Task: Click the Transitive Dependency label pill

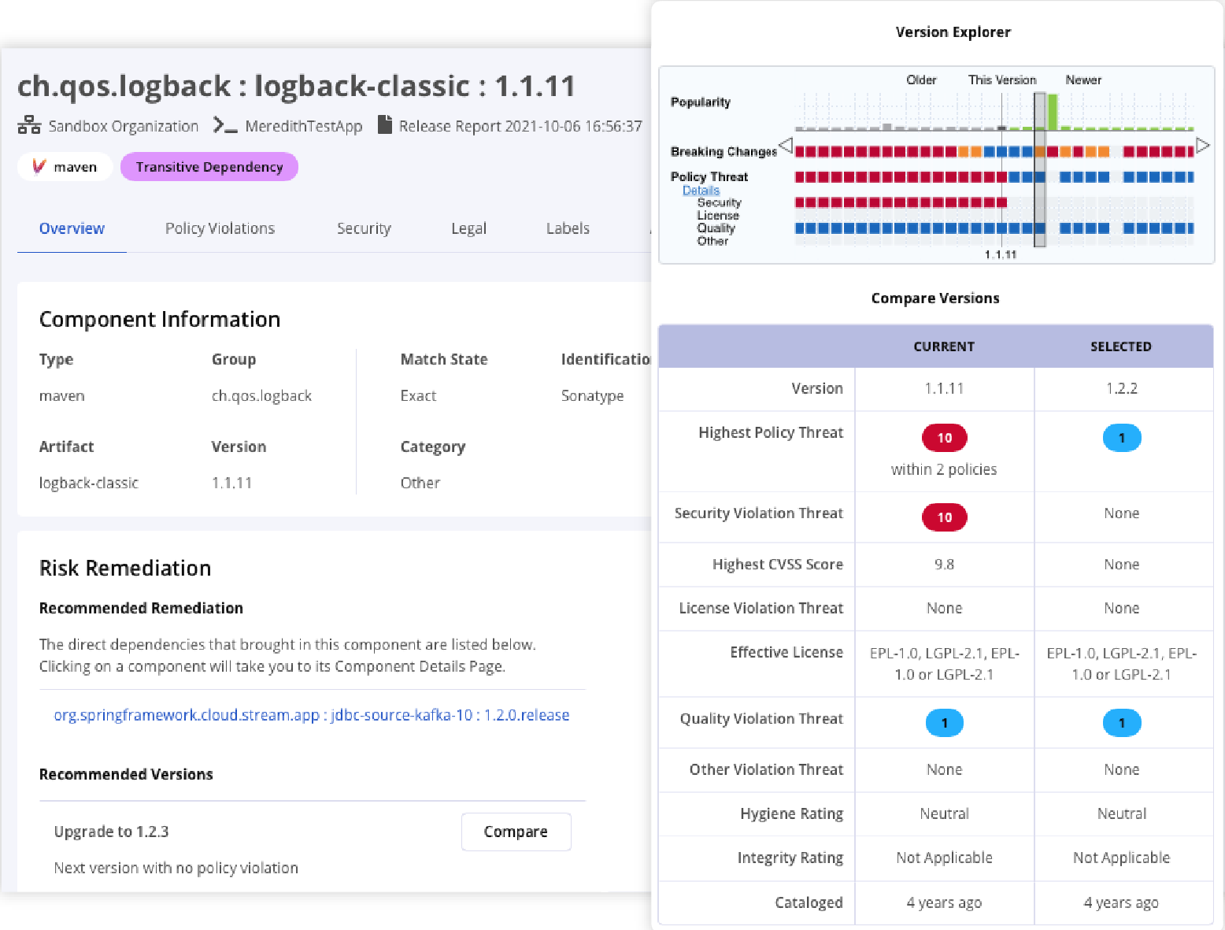Action: (209, 167)
